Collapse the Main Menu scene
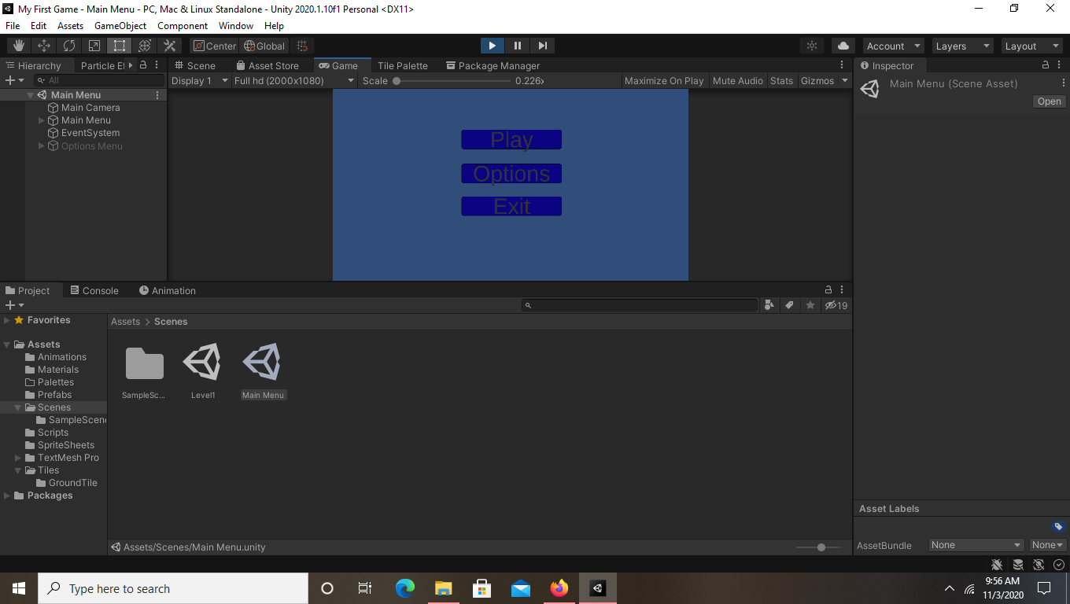Viewport: 1070px width, 604px height. 30,95
